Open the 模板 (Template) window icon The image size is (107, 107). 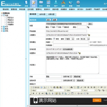[x=48, y=2]
